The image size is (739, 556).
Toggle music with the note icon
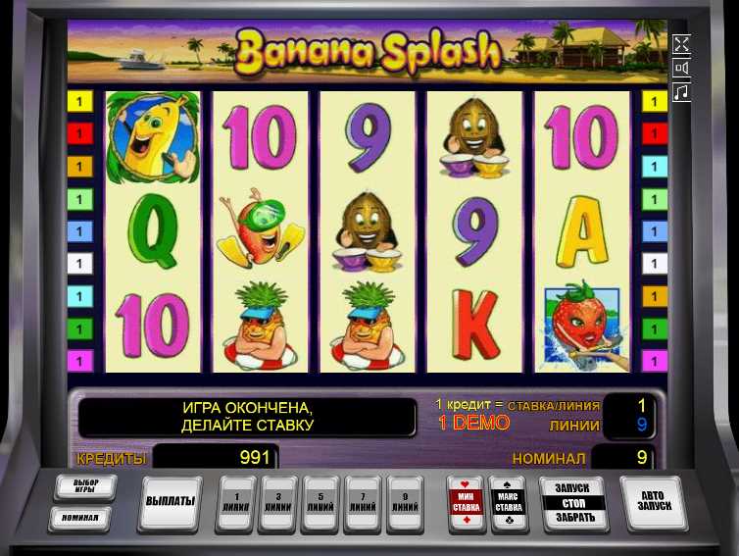[682, 91]
